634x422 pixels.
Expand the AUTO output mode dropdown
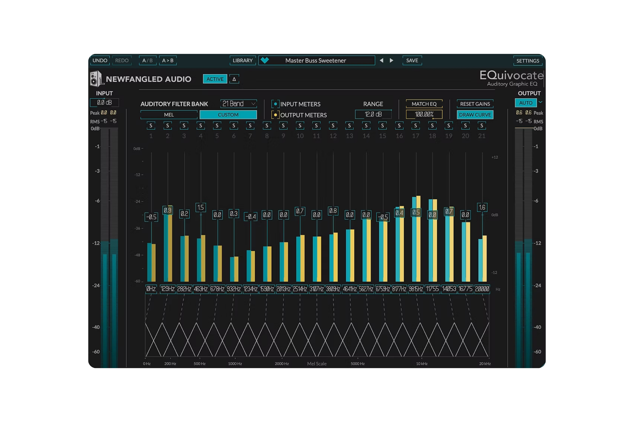[x=540, y=103]
